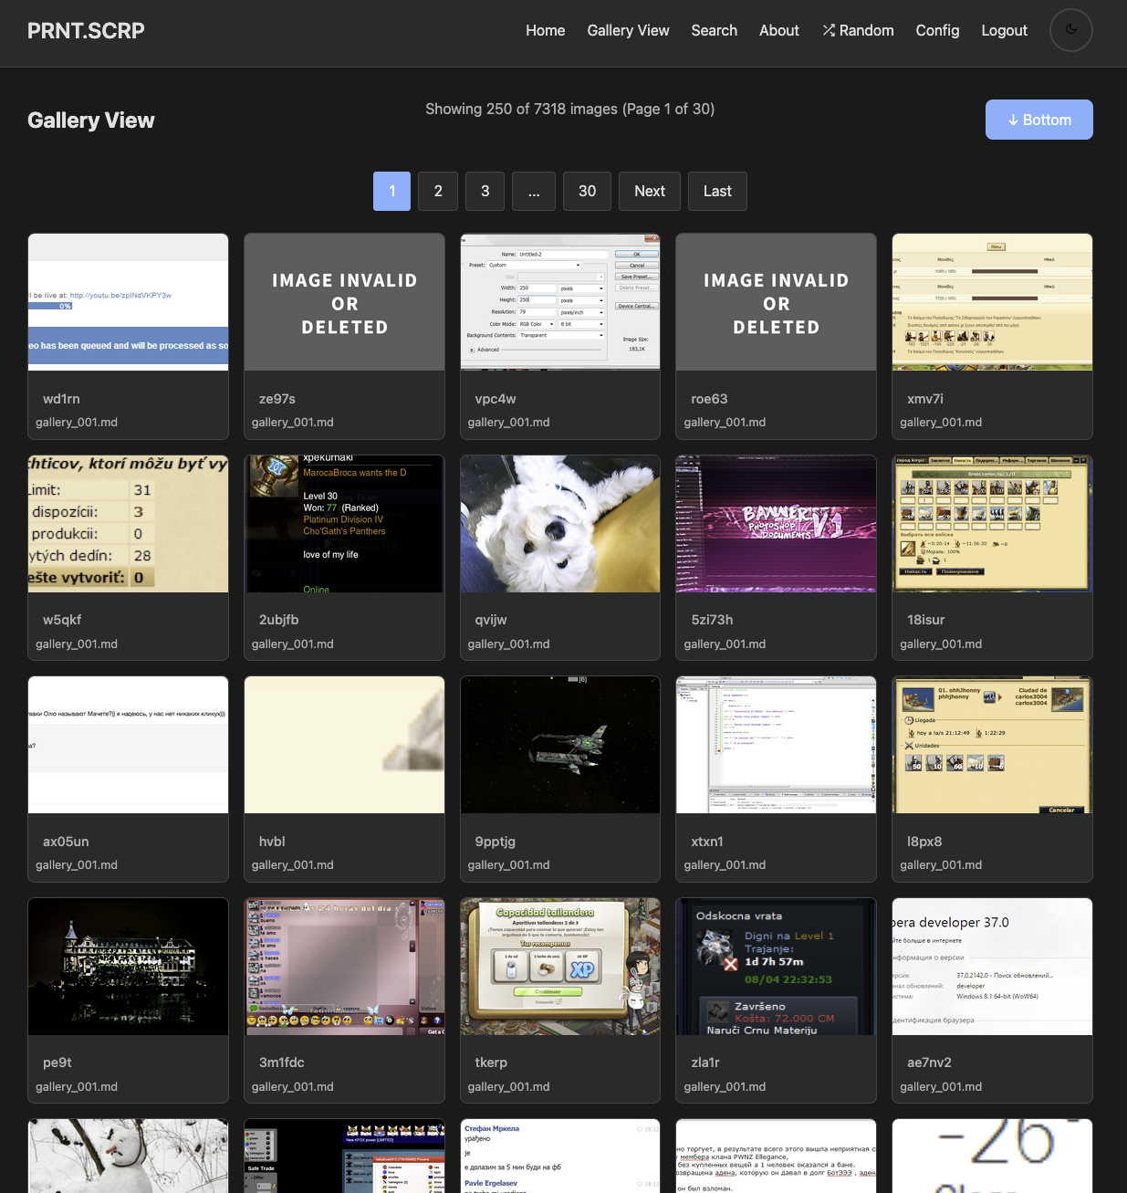Open thumbnail for image hvbl
1127x1193 pixels.
(x=344, y=745)
